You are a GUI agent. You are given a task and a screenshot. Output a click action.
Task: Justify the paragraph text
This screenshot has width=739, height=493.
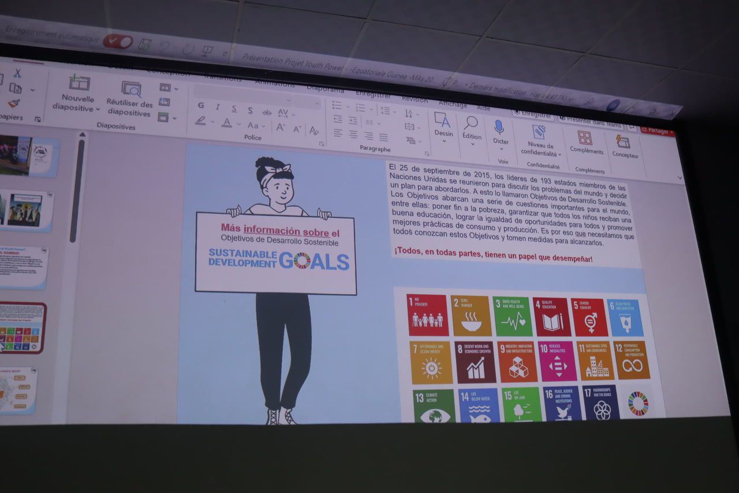(383, 138)
